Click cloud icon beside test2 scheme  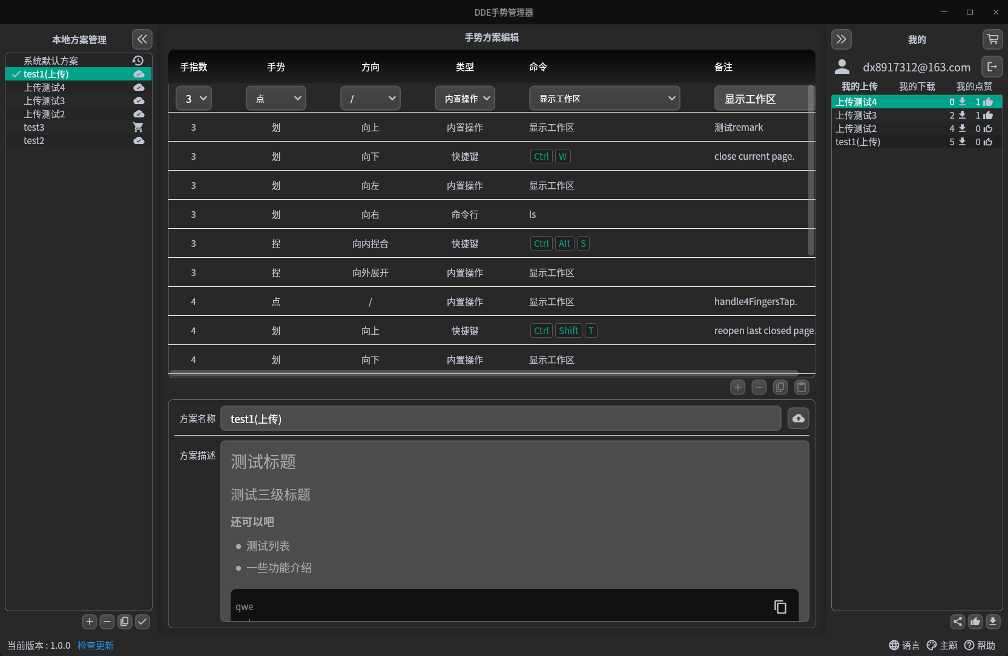pos(139,140)
